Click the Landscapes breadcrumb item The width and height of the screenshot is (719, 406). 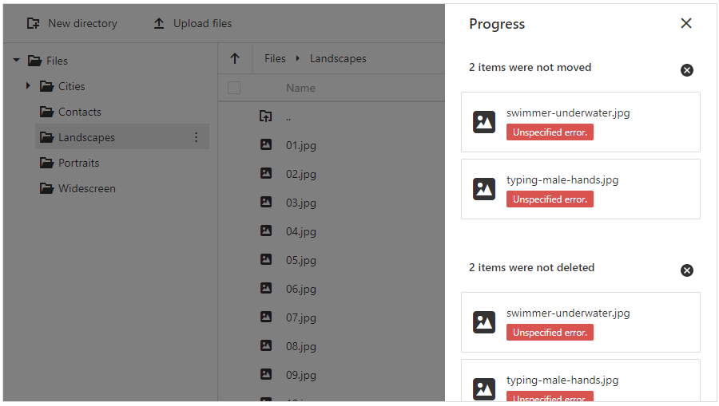[x=338, y=58]
